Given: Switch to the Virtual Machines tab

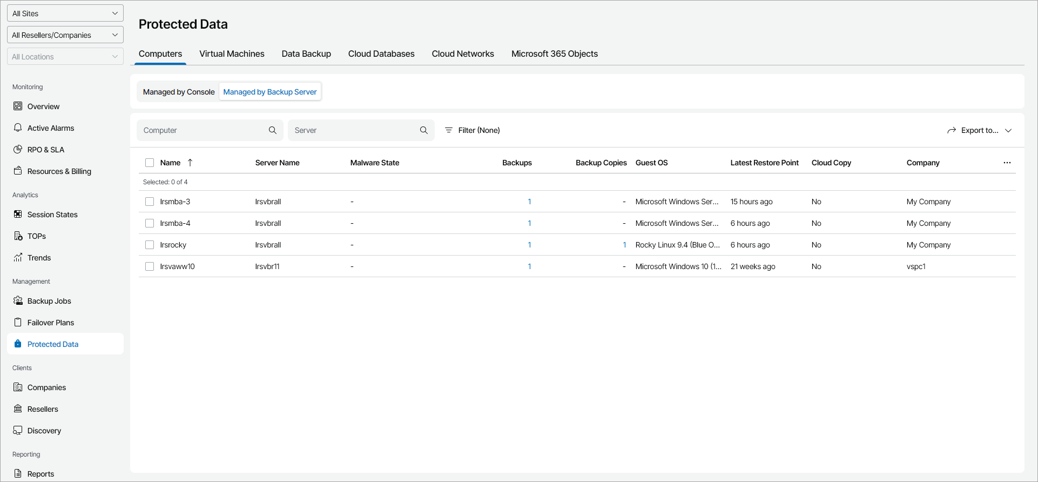Looking at the screenshot, I should (x=232, y=54).
